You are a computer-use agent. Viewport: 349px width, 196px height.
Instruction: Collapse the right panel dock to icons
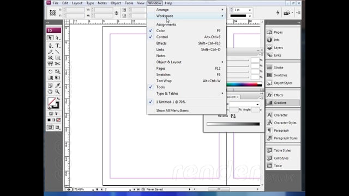[299, 22]
